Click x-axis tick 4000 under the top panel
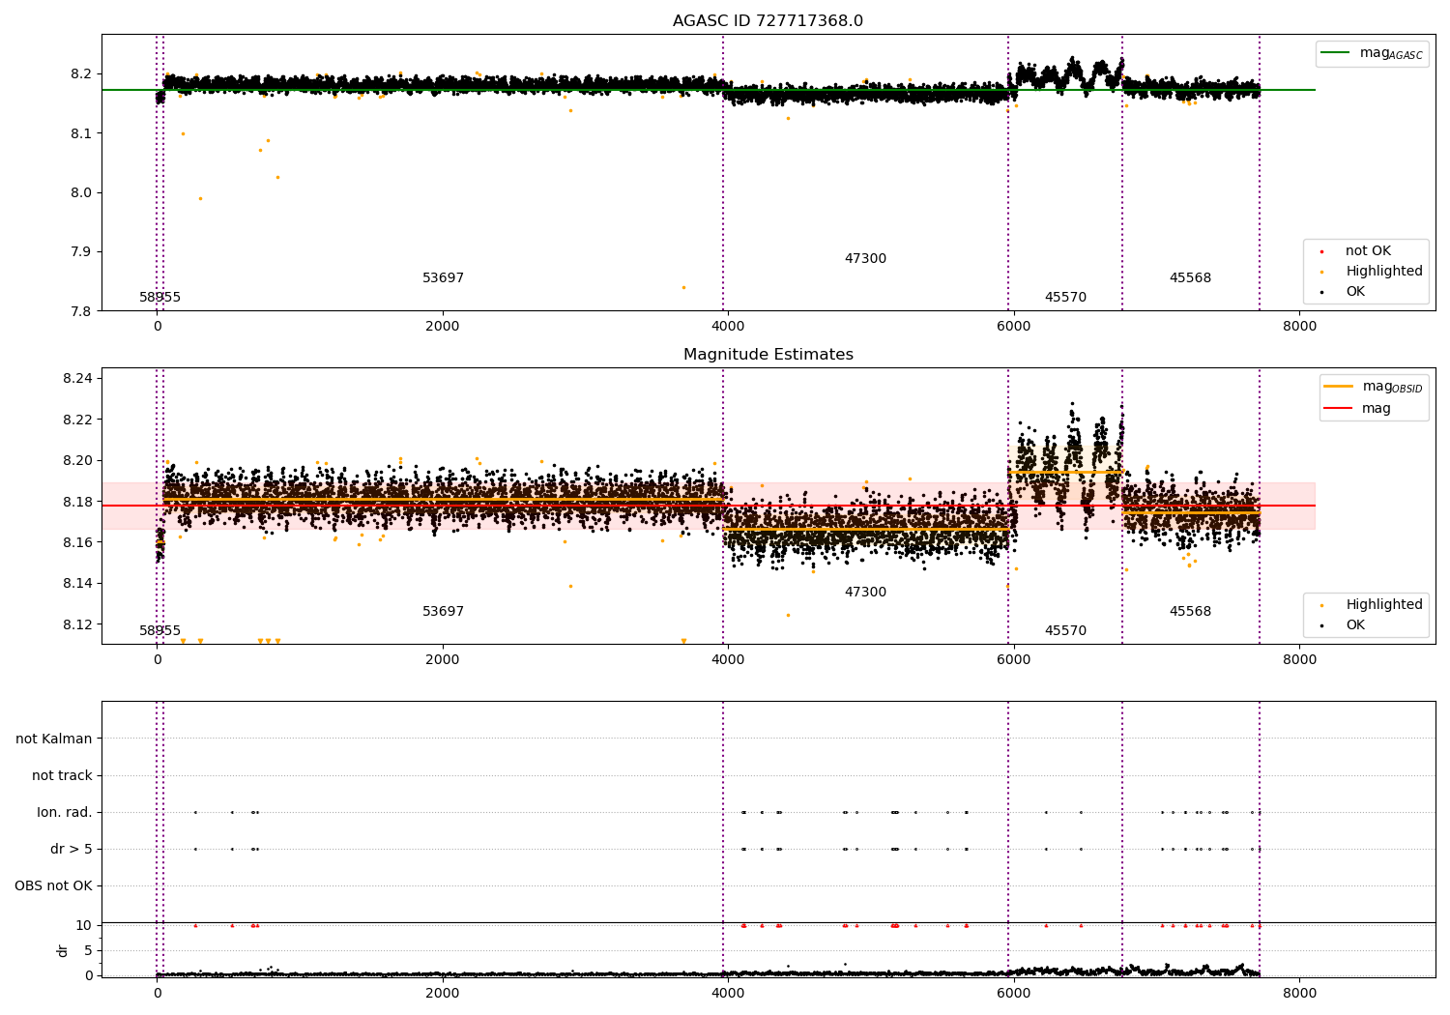 coord(728,327)
